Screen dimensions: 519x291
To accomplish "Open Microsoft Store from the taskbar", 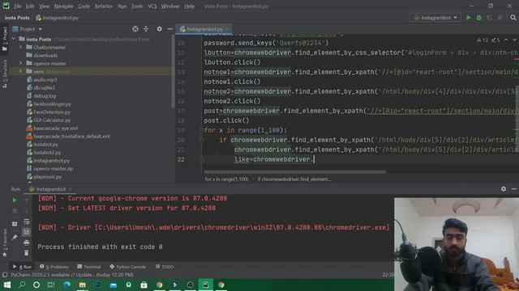I will tap(144, 285).
